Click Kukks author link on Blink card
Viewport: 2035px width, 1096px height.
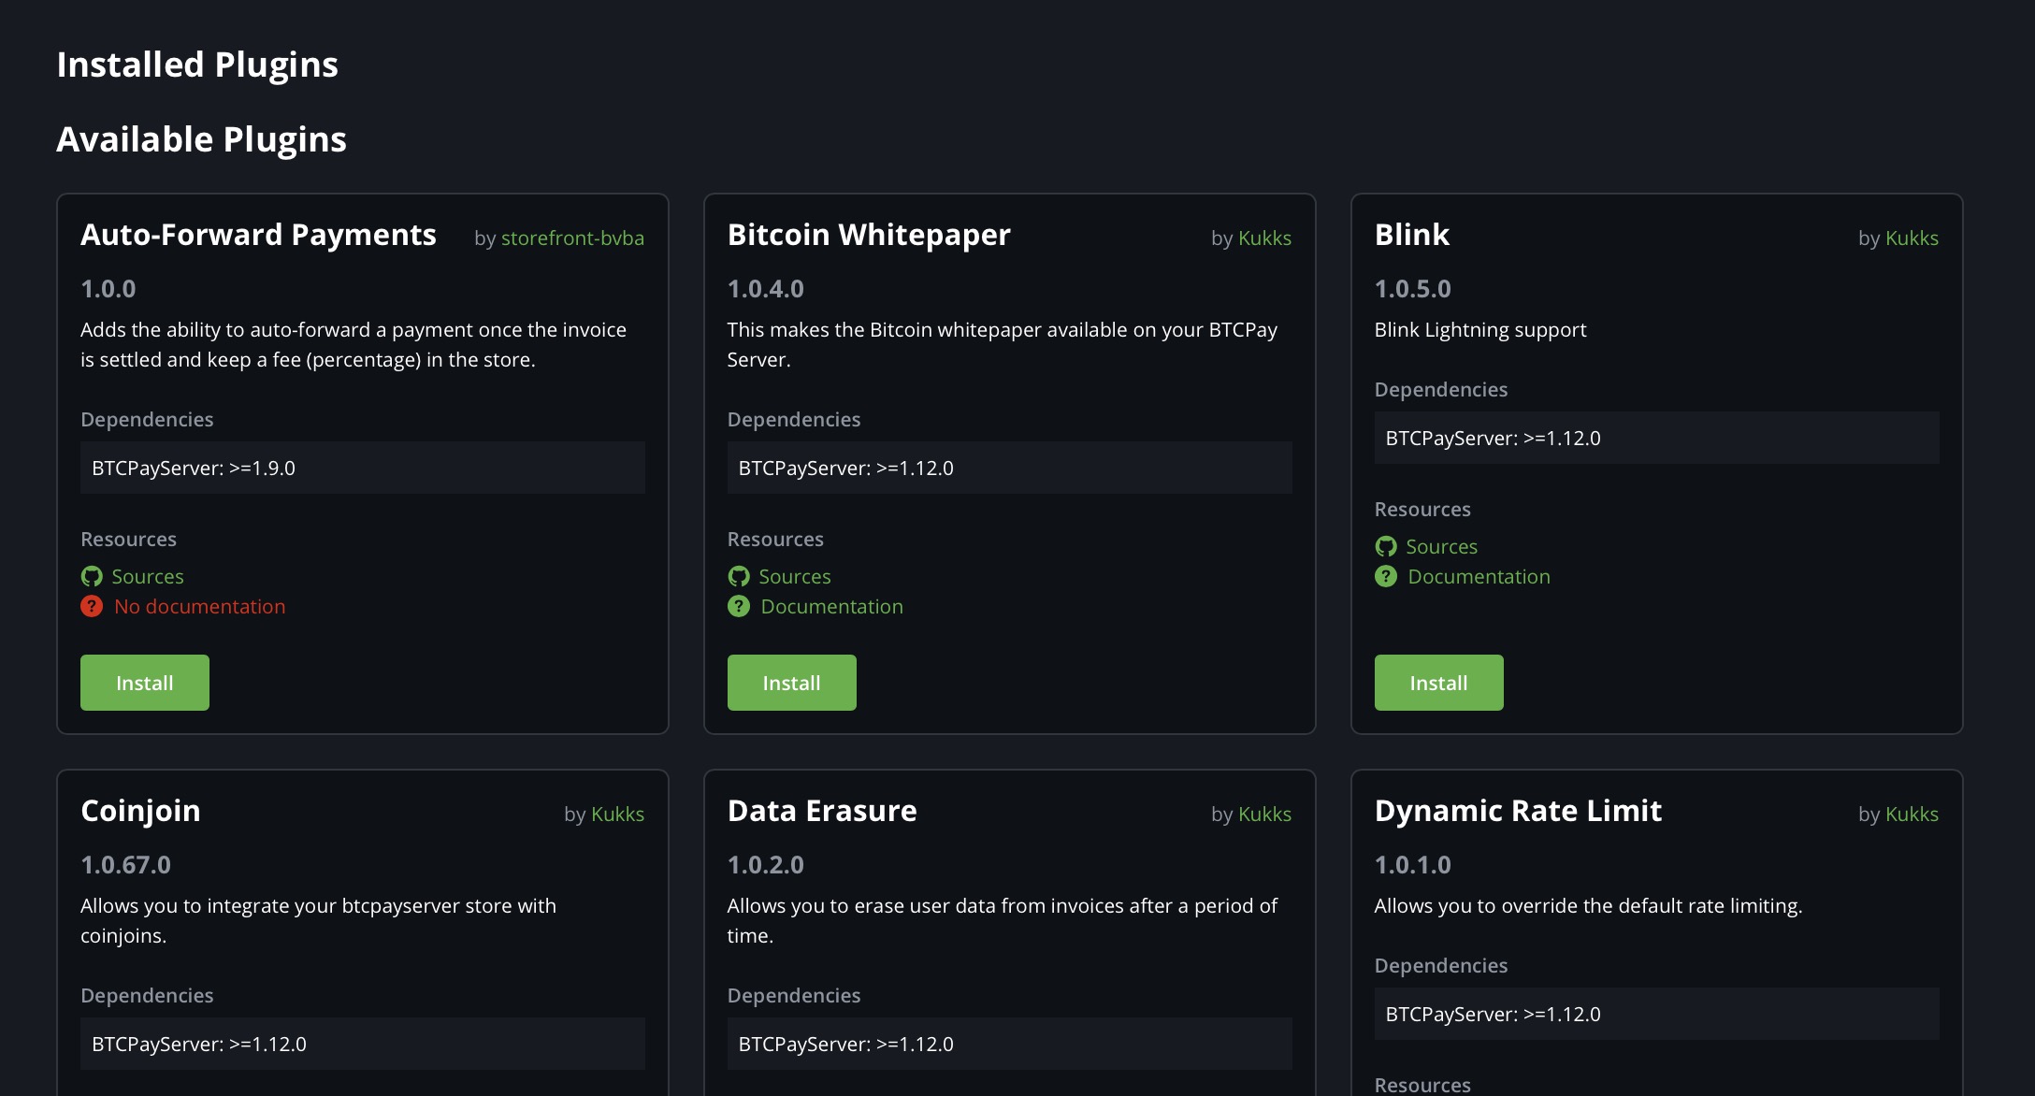point(1912,238)
